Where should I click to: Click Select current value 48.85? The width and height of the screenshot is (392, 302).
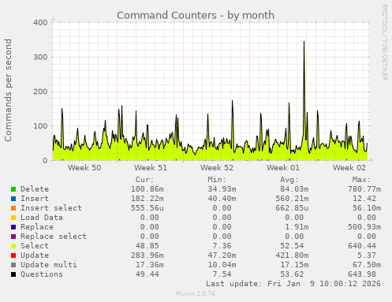pyautogui.click(x=147, y=246)
